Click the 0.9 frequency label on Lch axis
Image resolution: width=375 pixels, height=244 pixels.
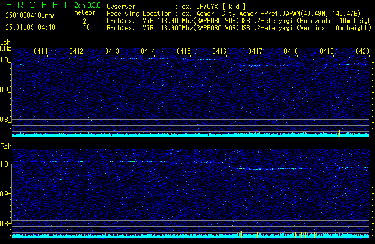click(x=4, y=90)
